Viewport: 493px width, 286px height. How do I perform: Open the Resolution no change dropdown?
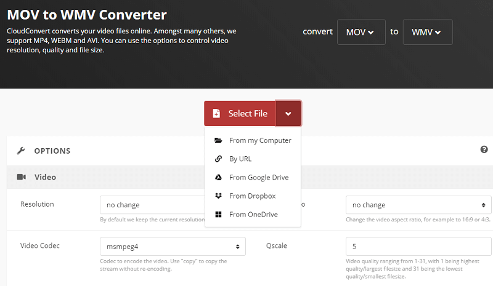tap(152, 205)
